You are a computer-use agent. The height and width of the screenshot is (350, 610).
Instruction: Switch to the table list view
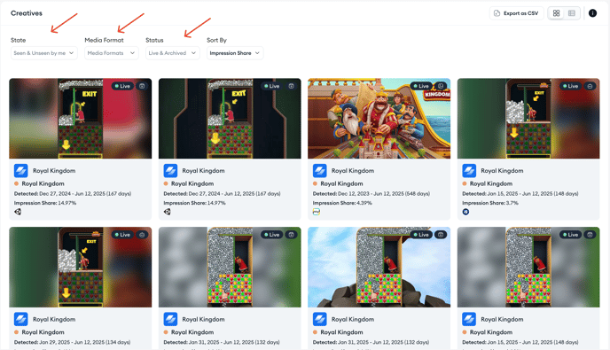coord(572,13)
